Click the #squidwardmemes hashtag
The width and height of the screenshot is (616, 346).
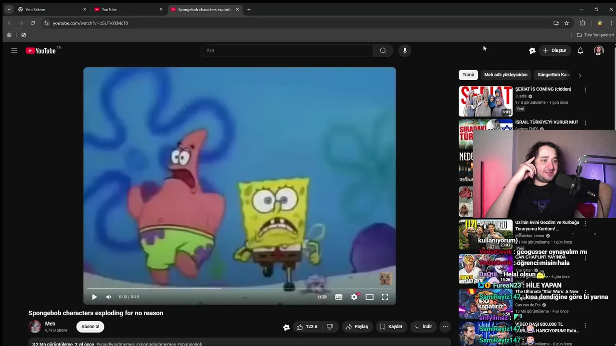[x=115, y=344]
